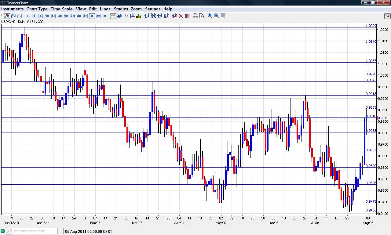Click the 1.0057 horizontal line label

click(x=371, y=61)
